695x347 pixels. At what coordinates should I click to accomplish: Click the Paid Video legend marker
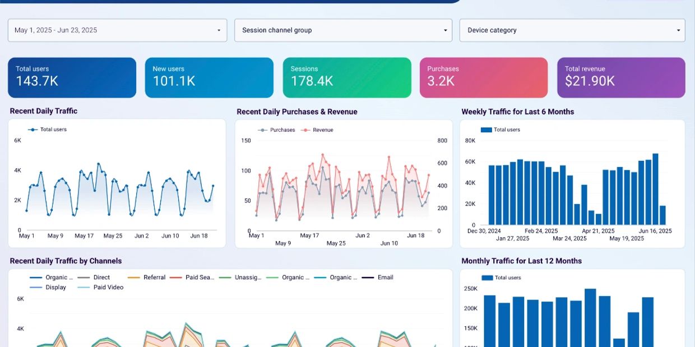[84, 288]
